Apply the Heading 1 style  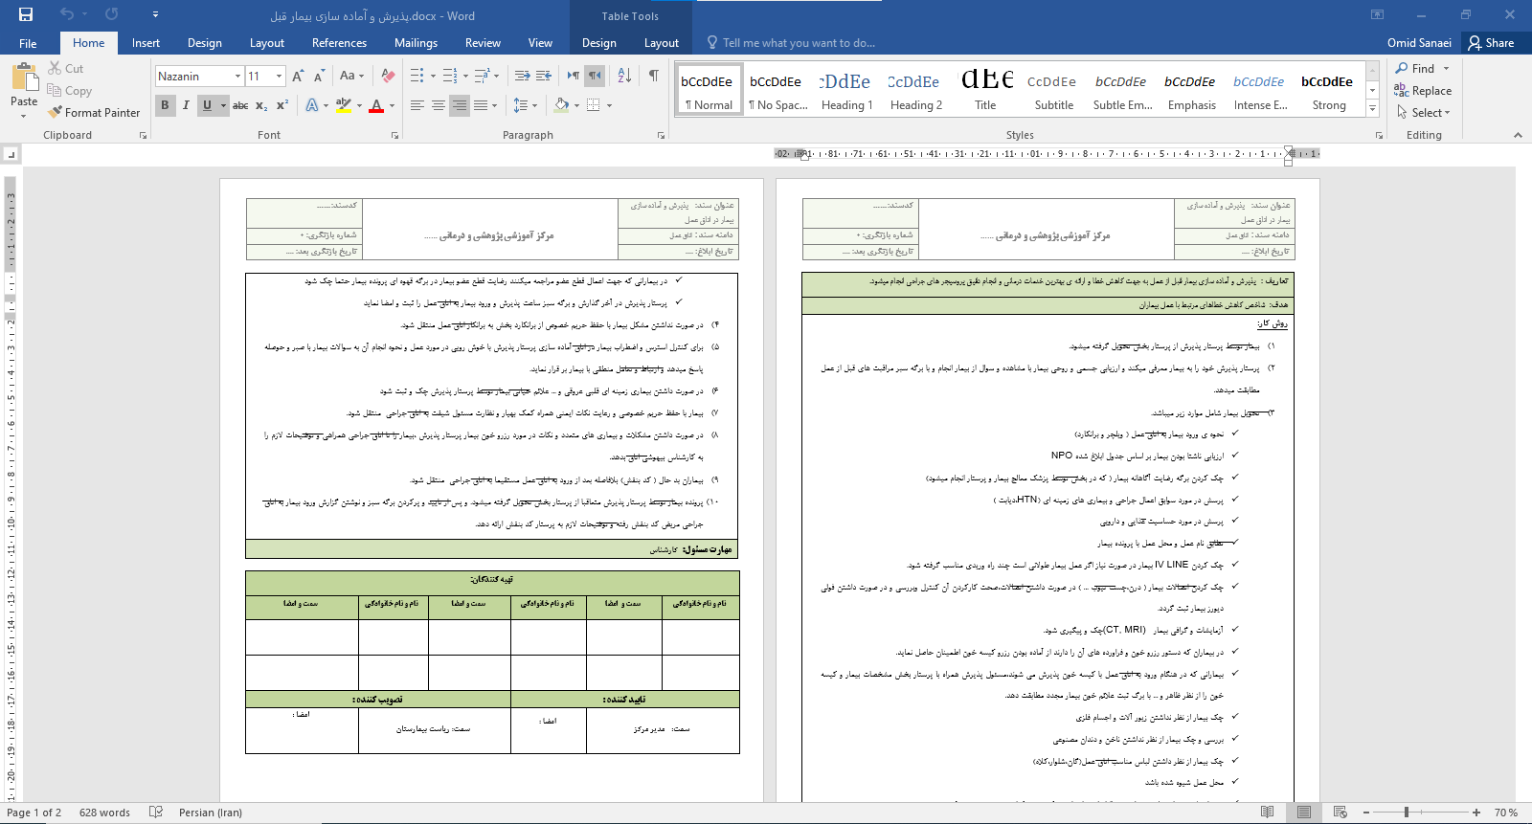846,91
